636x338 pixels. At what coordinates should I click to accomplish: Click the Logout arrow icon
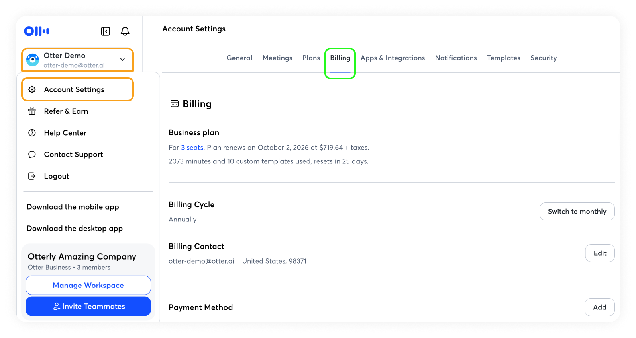coord(32,176)
